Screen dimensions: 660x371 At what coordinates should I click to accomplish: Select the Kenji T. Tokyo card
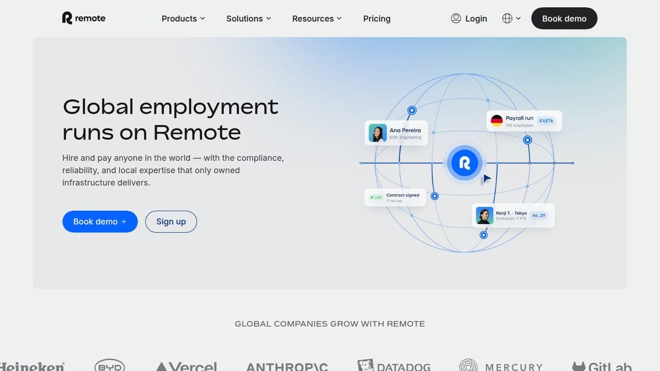513,216
